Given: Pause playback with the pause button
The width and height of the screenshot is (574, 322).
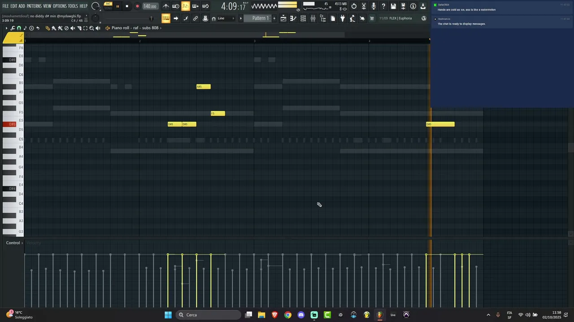Looking at the screenshot, I should tap(117, 6).
